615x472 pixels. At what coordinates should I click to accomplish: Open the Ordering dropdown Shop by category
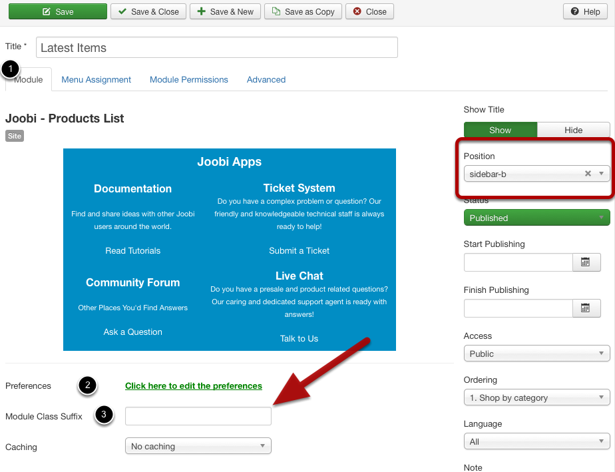tap(537, 397)
